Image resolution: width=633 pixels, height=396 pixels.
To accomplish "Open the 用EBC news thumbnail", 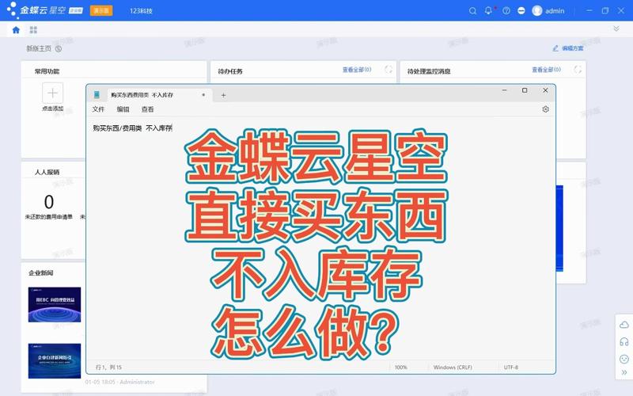I will [55, 305].
